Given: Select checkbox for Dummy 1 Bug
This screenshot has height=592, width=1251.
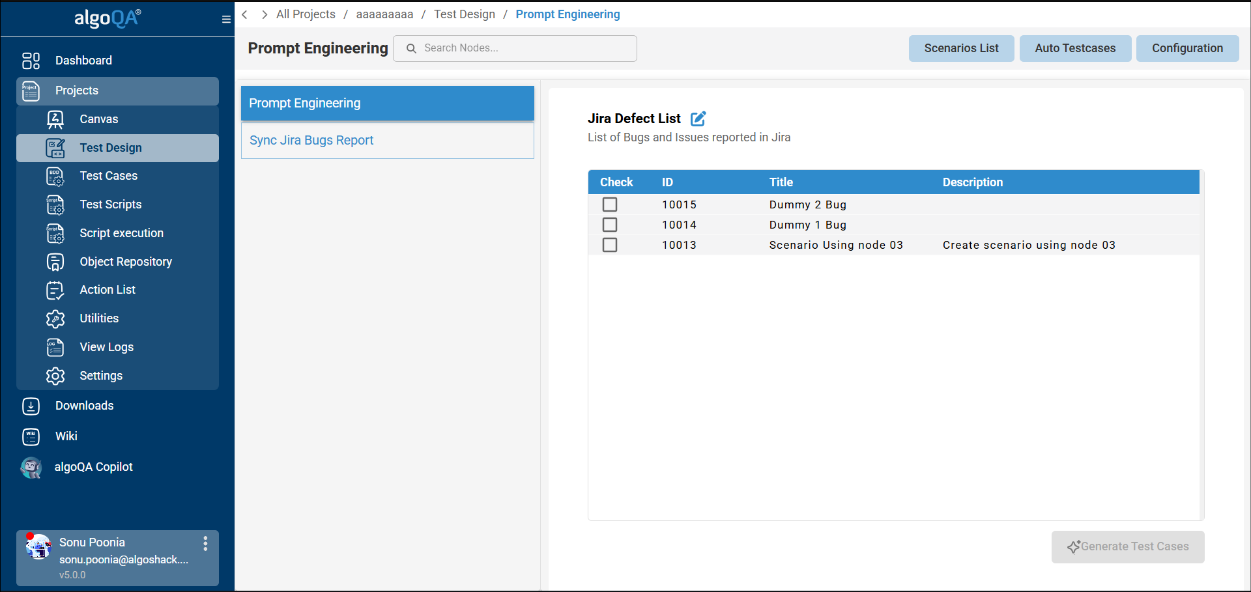Looking at the screenshot, I should [610, 225].
